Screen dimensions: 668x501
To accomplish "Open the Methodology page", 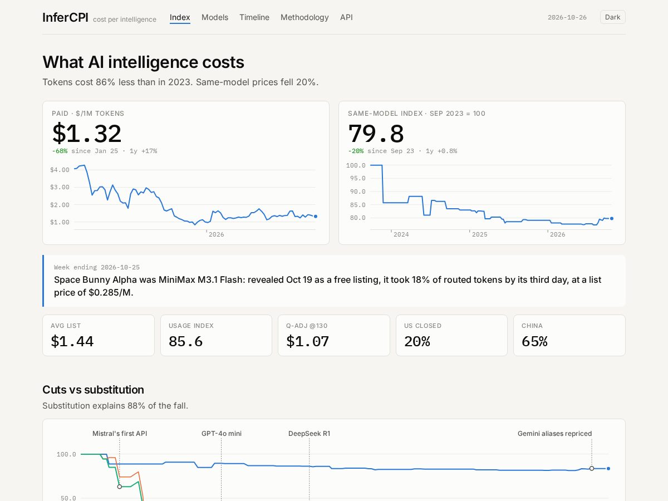I will tap(304, 17).
